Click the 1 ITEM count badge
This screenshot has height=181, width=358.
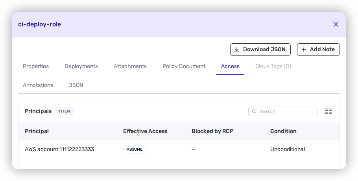click(64, 111)
